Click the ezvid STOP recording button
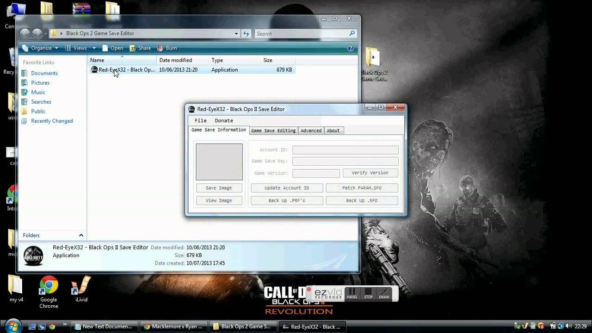Screen dimensions: 592x333 point(369,294)
